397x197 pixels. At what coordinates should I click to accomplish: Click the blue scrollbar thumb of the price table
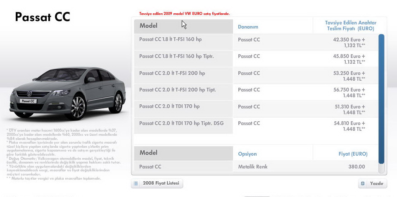coord(381,98)
